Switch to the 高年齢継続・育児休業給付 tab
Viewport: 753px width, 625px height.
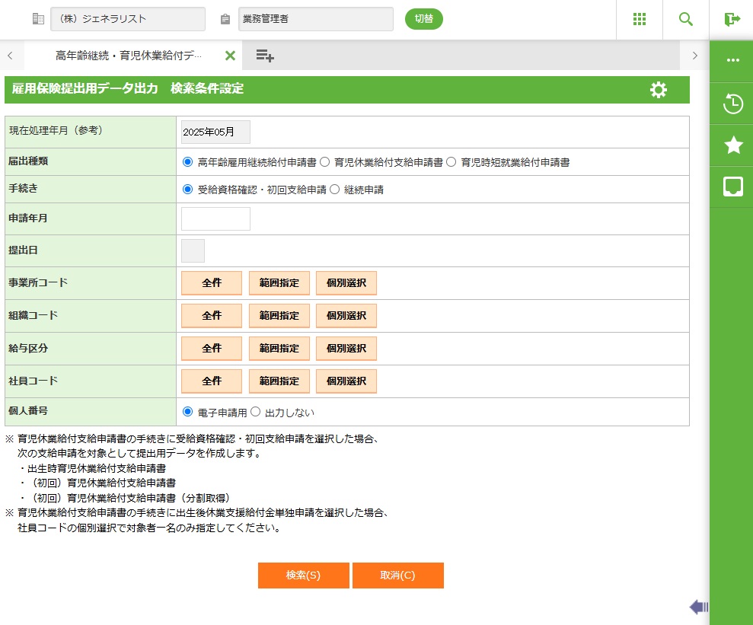click(128, 56)
